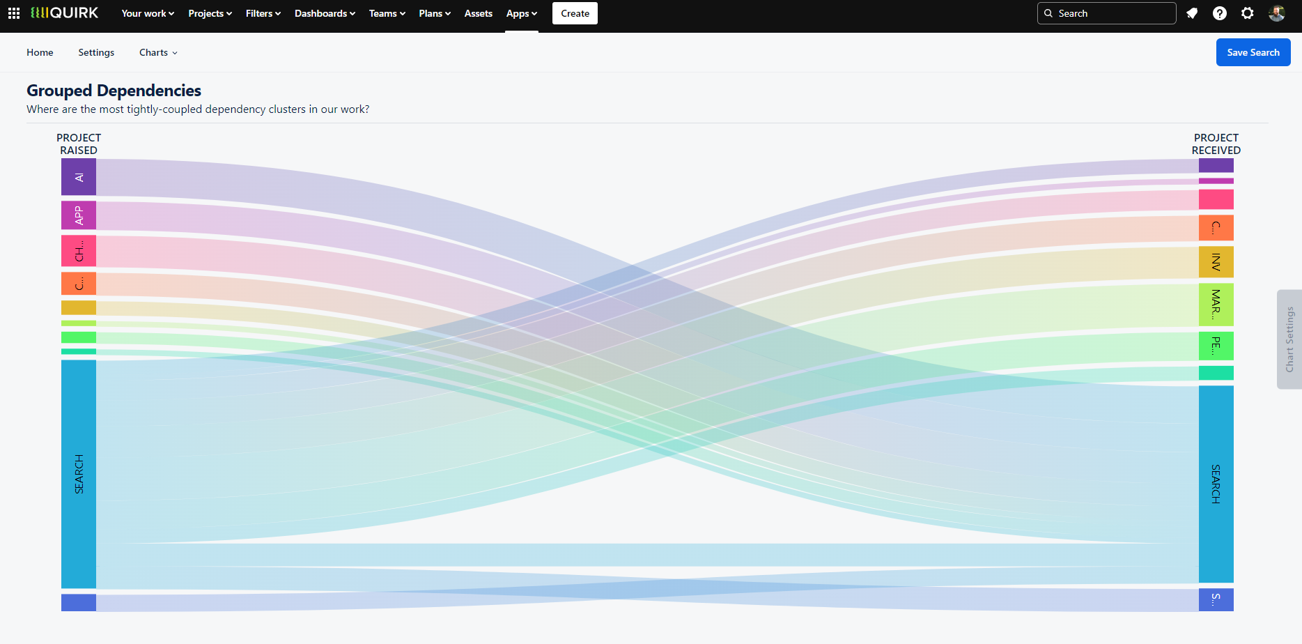Click the Quirk logo
This screenshot has width=1302, height=644.
tap(65, 13)
